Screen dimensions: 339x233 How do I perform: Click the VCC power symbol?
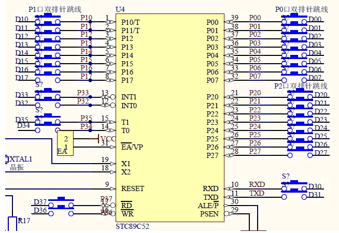tap(108, 139)
